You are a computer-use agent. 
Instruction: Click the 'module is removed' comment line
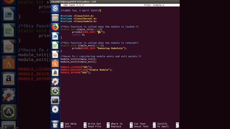(x=100, y=43)
